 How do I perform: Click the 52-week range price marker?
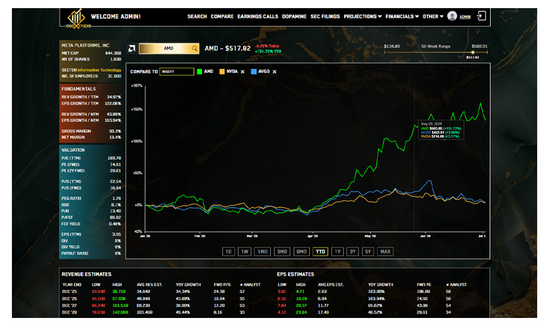pyautogui.click(x=473, y=53)
